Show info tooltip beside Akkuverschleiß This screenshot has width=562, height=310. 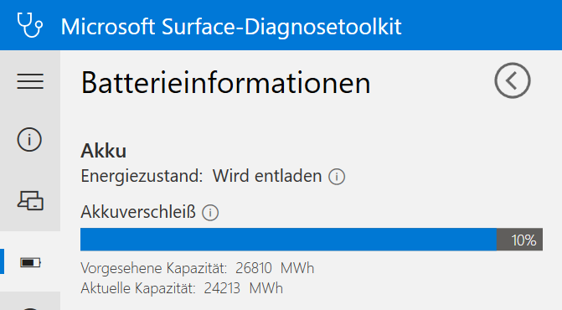point(210,213)
